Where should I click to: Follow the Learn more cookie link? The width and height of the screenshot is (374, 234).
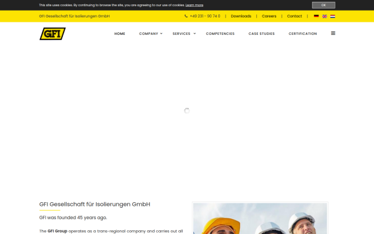tap(194, 5)
